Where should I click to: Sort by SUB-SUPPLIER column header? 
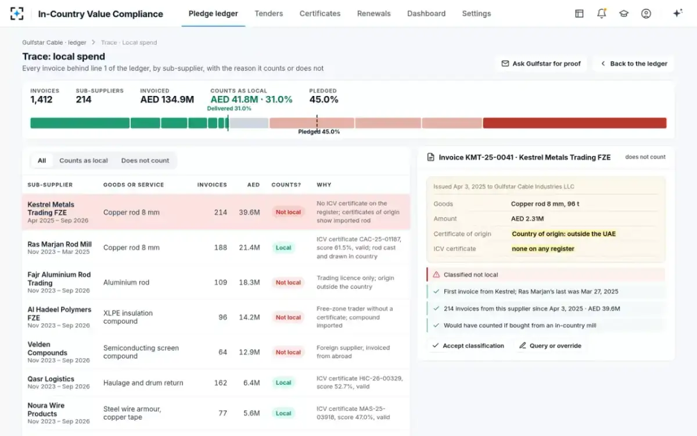coord(50,185)
